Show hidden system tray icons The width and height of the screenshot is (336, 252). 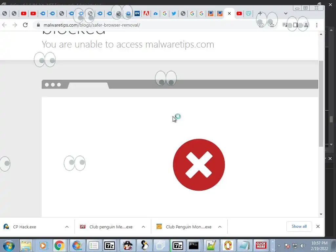click(x=279, y=246)
